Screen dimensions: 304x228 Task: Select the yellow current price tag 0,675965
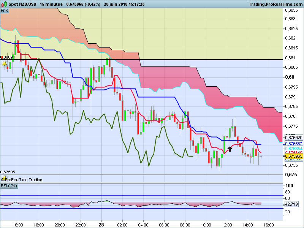pyautogui.click(x=293, y=156)
